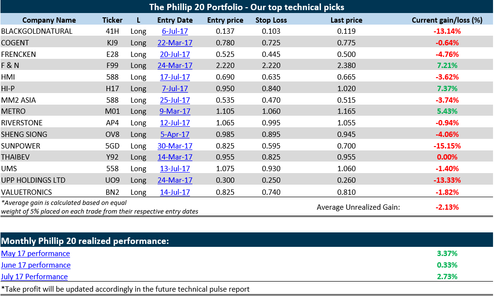Click the SUNPOWER -15.15% loss cell

(x=447, y=146)
